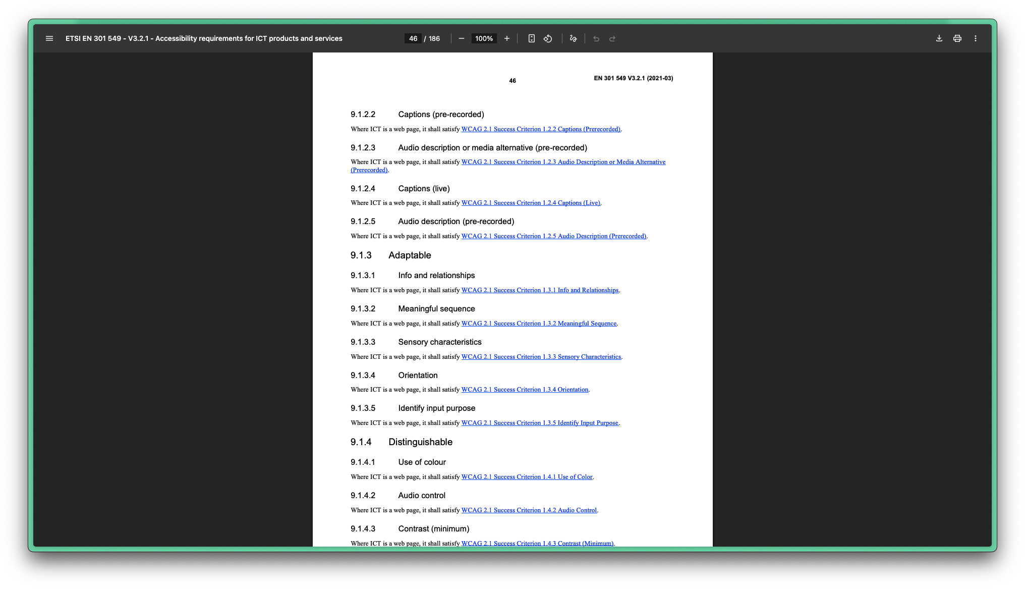Open WCAG 1.3.1 Info and Relationships link
This screenshot has width=1025, height=589.
point(540,290)
